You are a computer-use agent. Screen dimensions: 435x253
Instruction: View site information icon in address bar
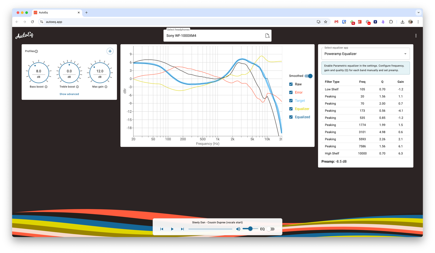point(42,22)
